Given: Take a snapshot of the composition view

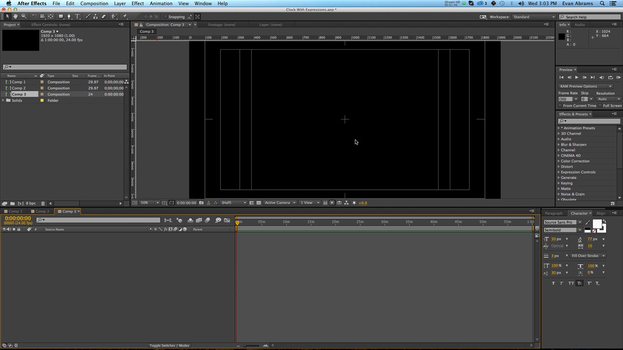Looking at the screenshot, I should coord(201,202).
